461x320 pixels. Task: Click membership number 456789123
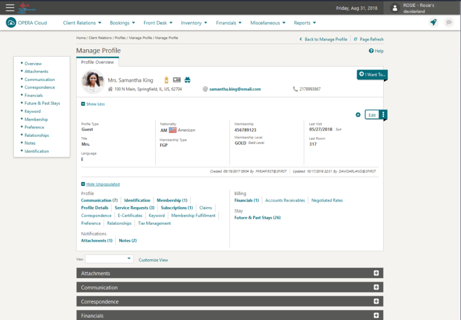tap(245, 130)
